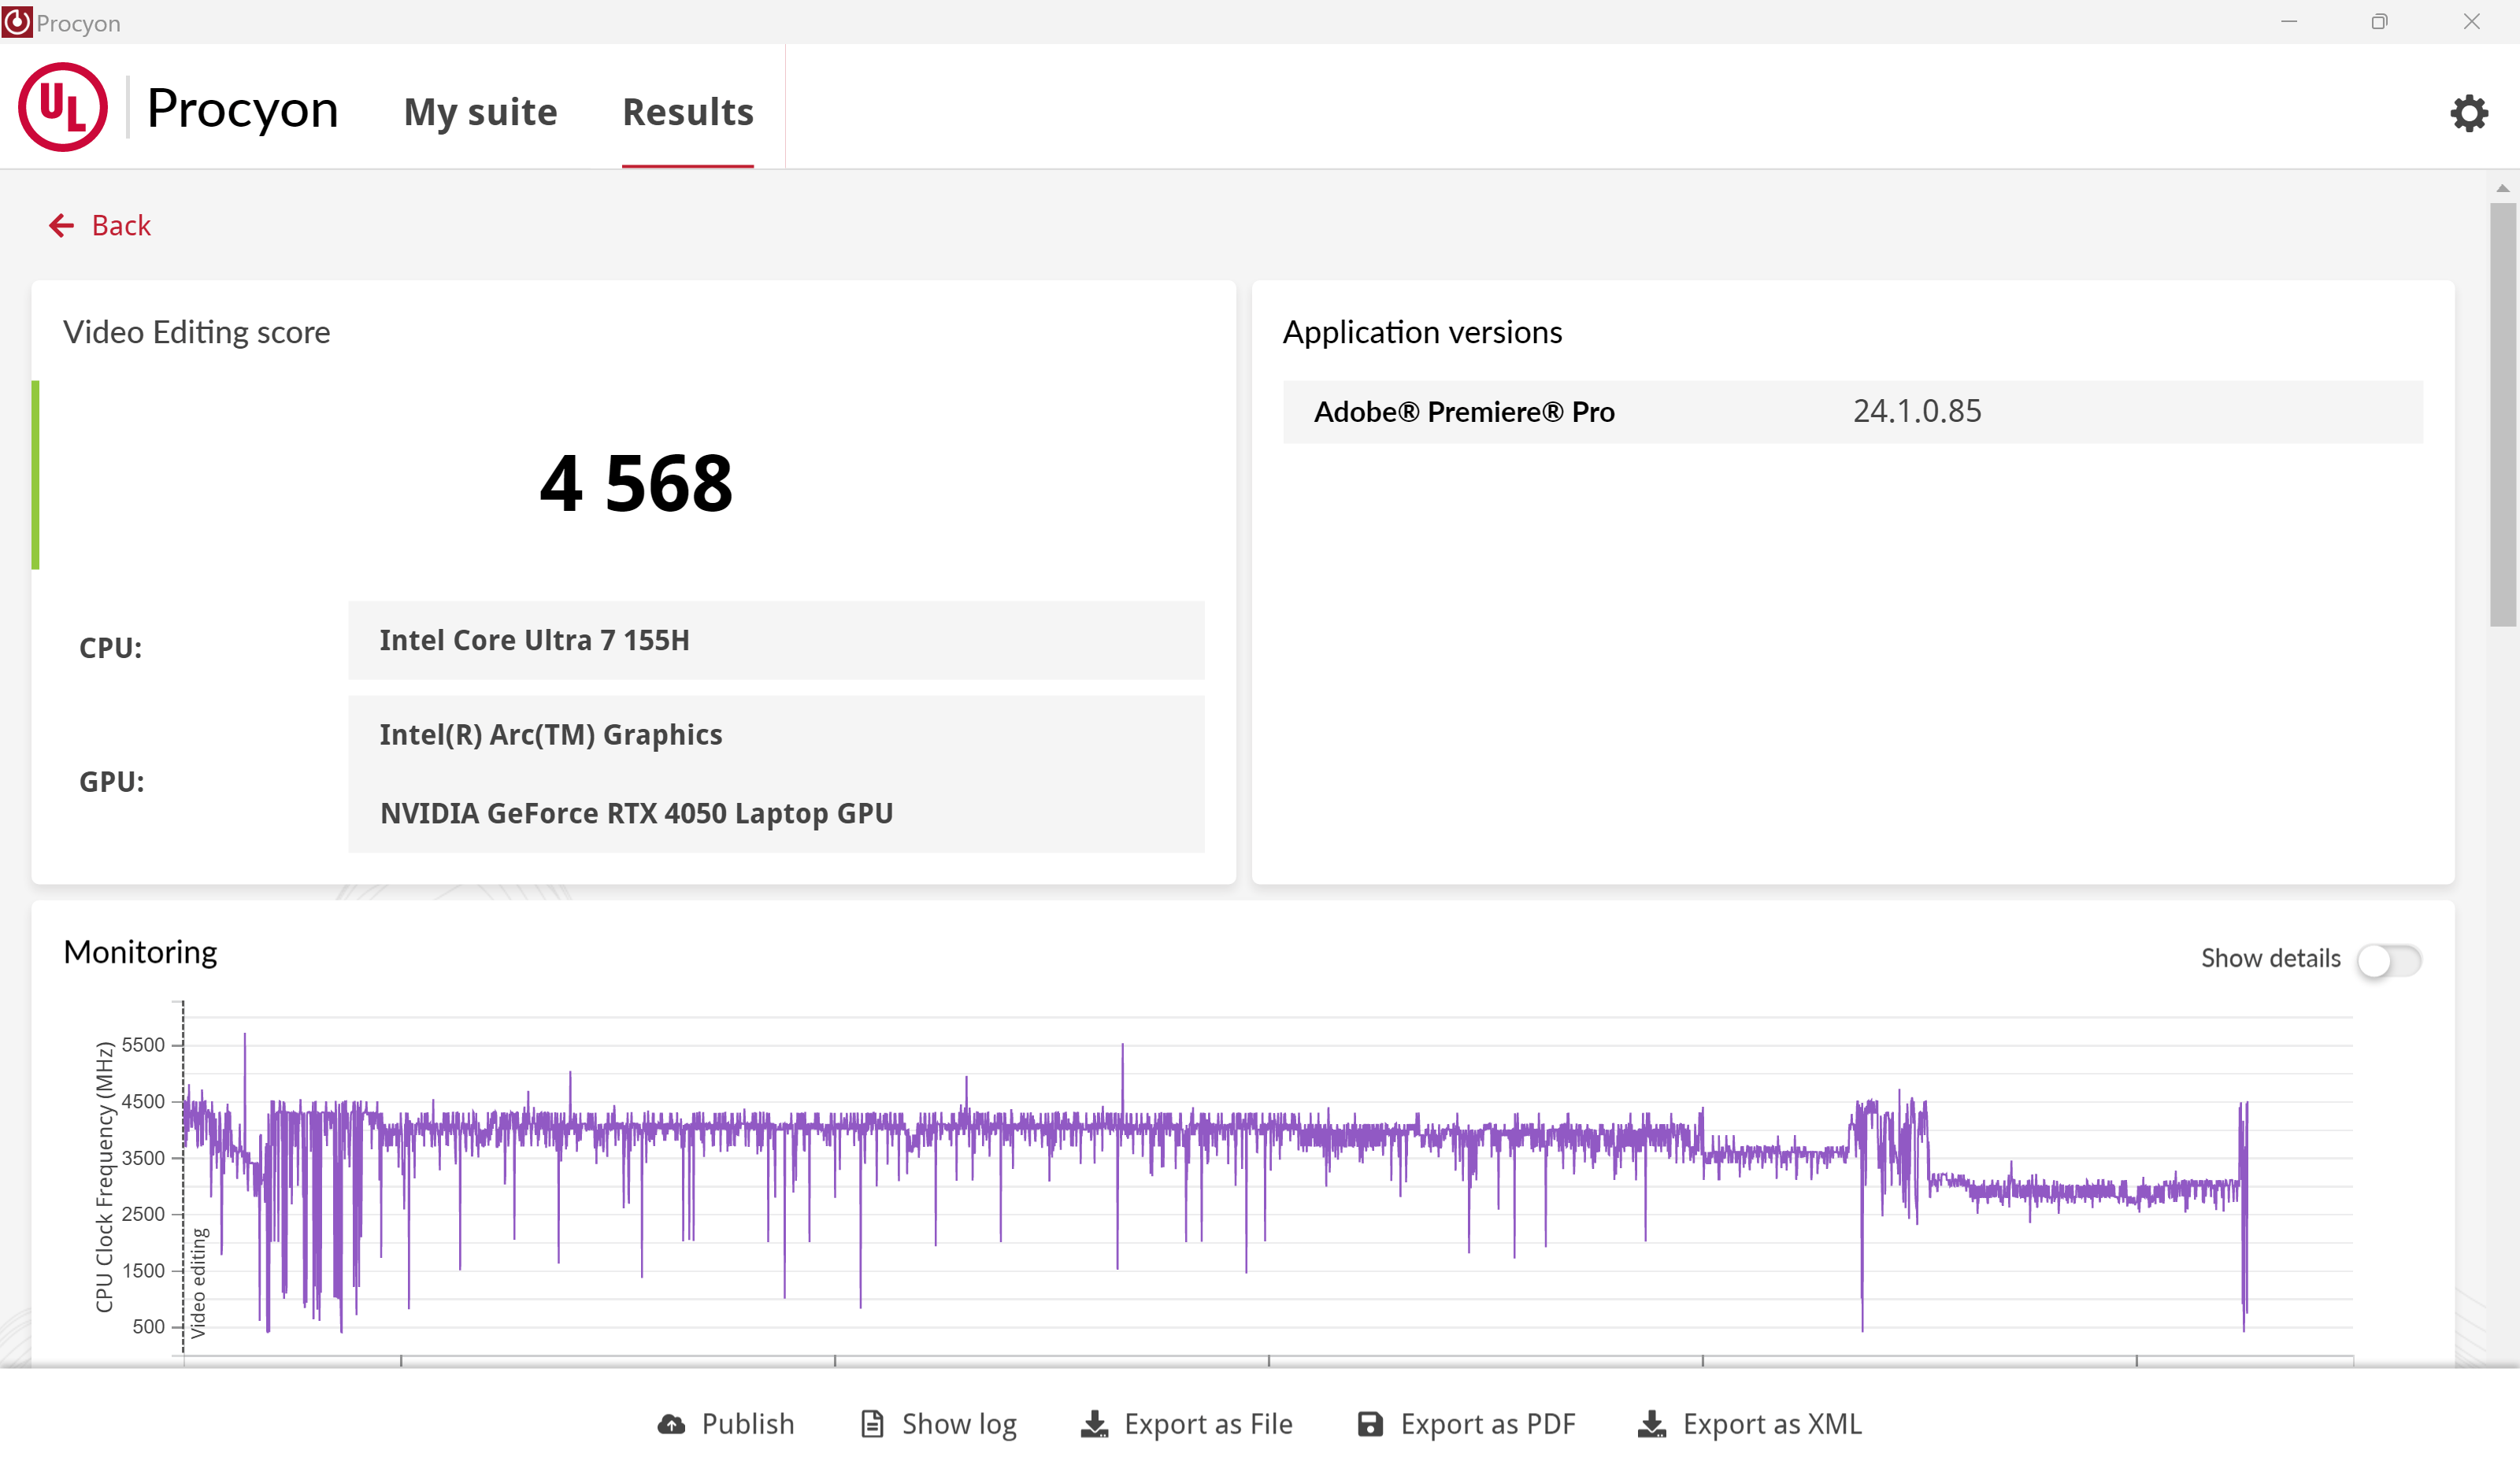Click the vertical scrollbar thumb
The height and width of the screenshot is (1461, 2520).
(x=2502, y=415)
